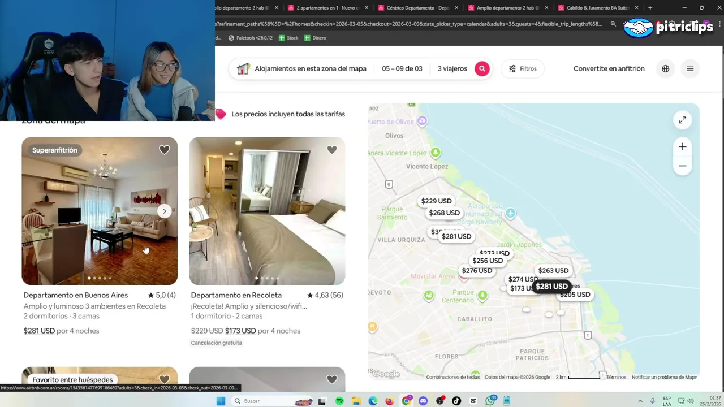
Task: Open the Buenos Aires apartment photo
Action: [x=100, y=211]
